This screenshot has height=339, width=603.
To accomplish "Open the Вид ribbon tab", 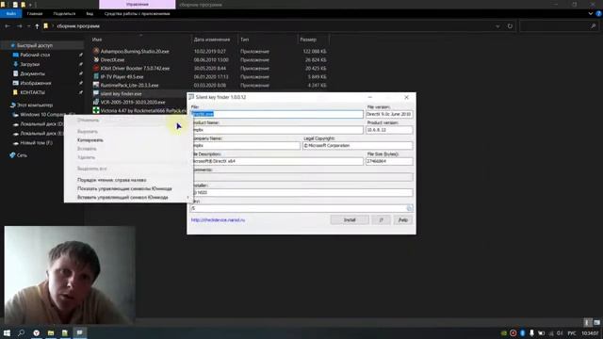I will click(90, 13).
